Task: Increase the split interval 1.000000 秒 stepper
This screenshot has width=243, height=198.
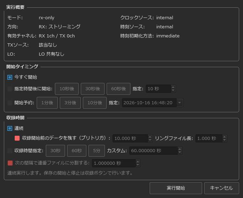Action: 138,161
